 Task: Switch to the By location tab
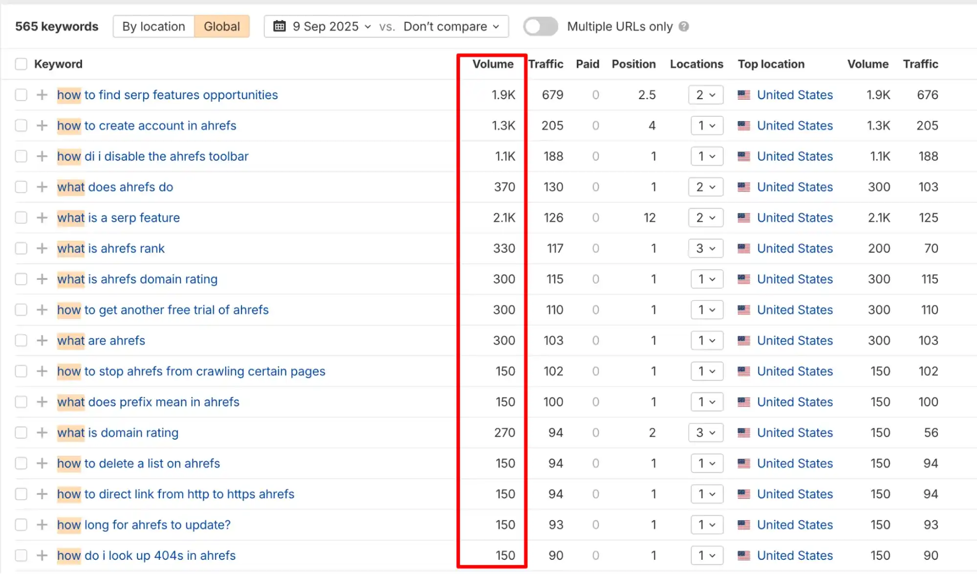(153, 26)
